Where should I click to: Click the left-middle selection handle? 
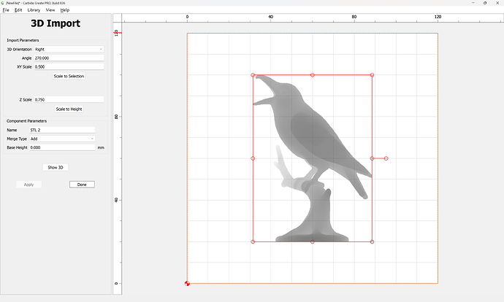pyautogui.click(x=253, y=158)
